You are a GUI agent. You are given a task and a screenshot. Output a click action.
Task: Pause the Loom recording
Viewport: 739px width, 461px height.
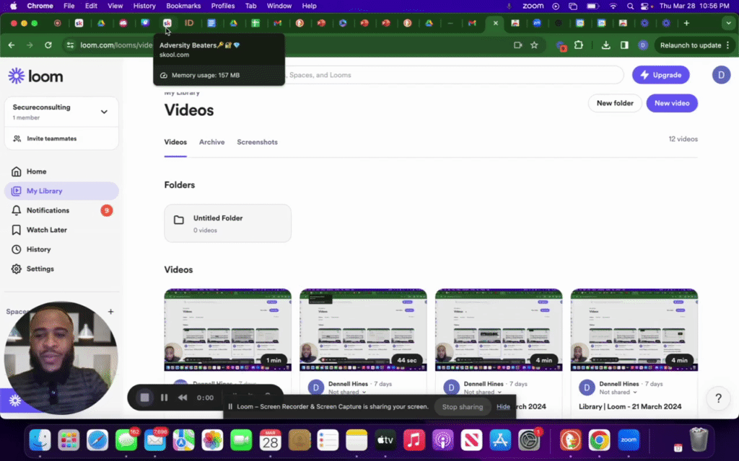(164, 398)
